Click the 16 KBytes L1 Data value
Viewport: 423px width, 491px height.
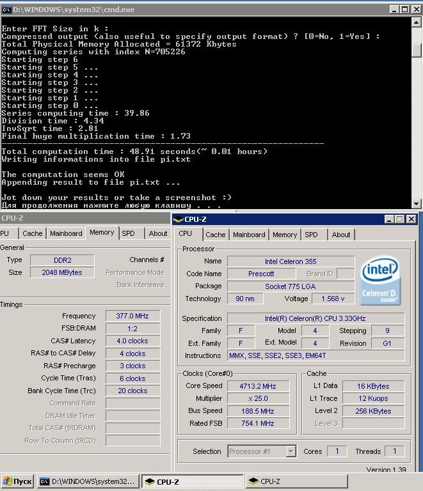click(x=374, y=386)
